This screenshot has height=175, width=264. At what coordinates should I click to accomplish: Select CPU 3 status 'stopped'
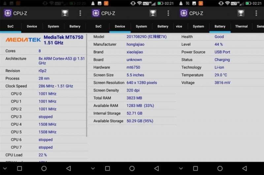tap(46, 117)
